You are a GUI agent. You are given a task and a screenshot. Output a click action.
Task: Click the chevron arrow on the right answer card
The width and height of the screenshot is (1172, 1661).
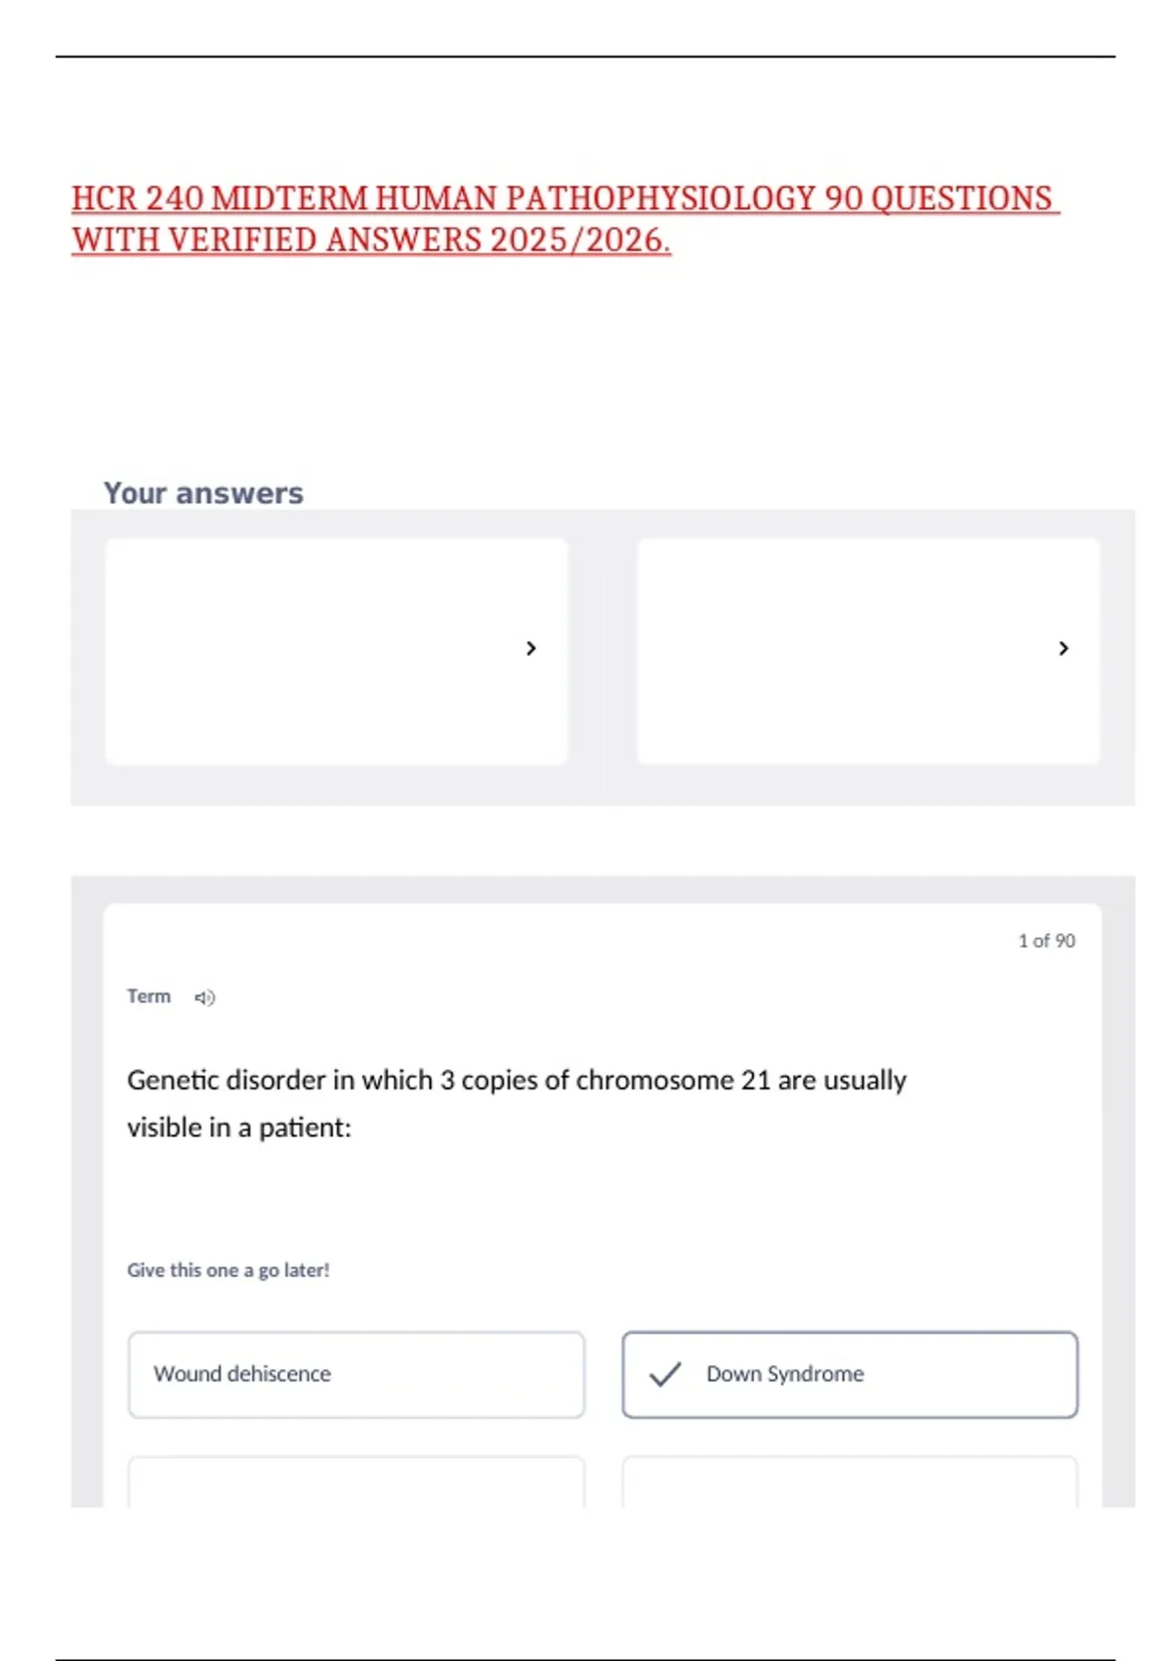[x=1064, y=649]
